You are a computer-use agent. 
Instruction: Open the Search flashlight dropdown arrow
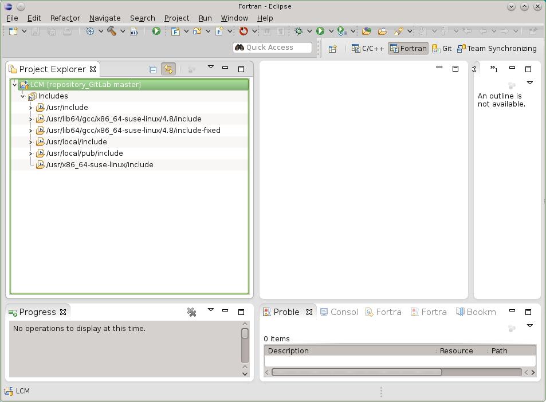[x=410, y=31]
